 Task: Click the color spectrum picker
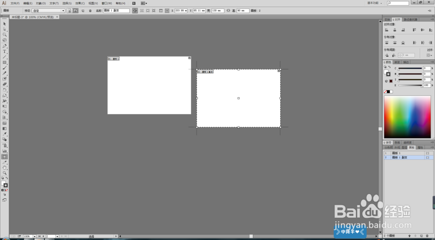point(407,117)
